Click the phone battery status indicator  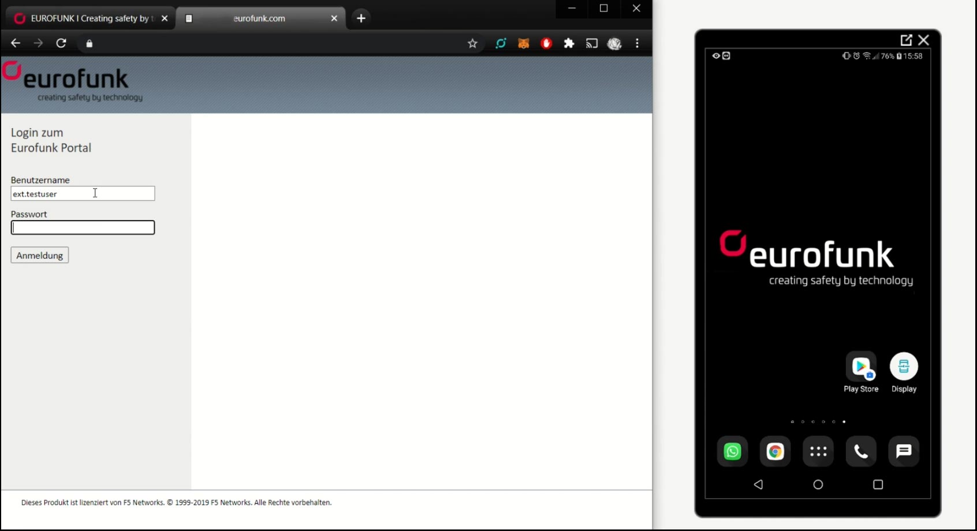click(x=899, y=56)
